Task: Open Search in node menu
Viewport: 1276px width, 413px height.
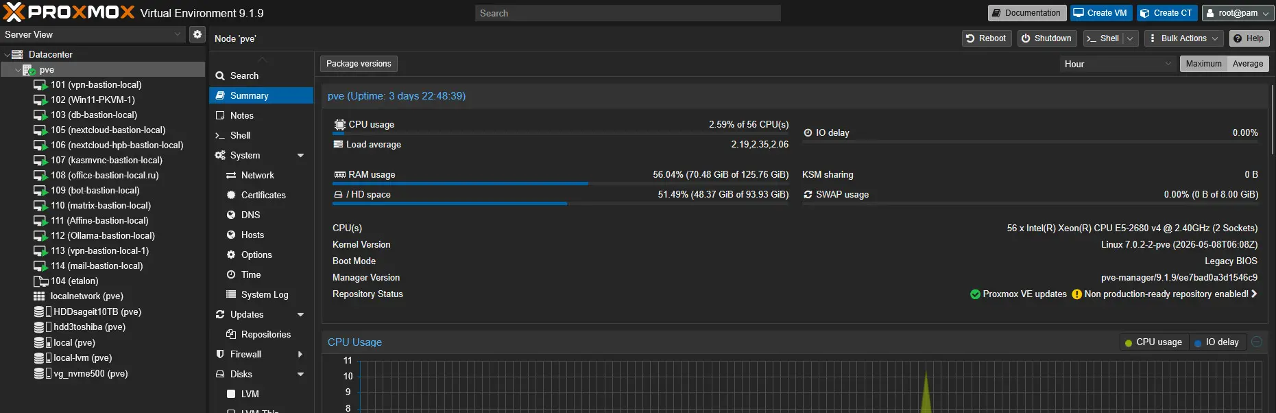Action: point(261,75)
